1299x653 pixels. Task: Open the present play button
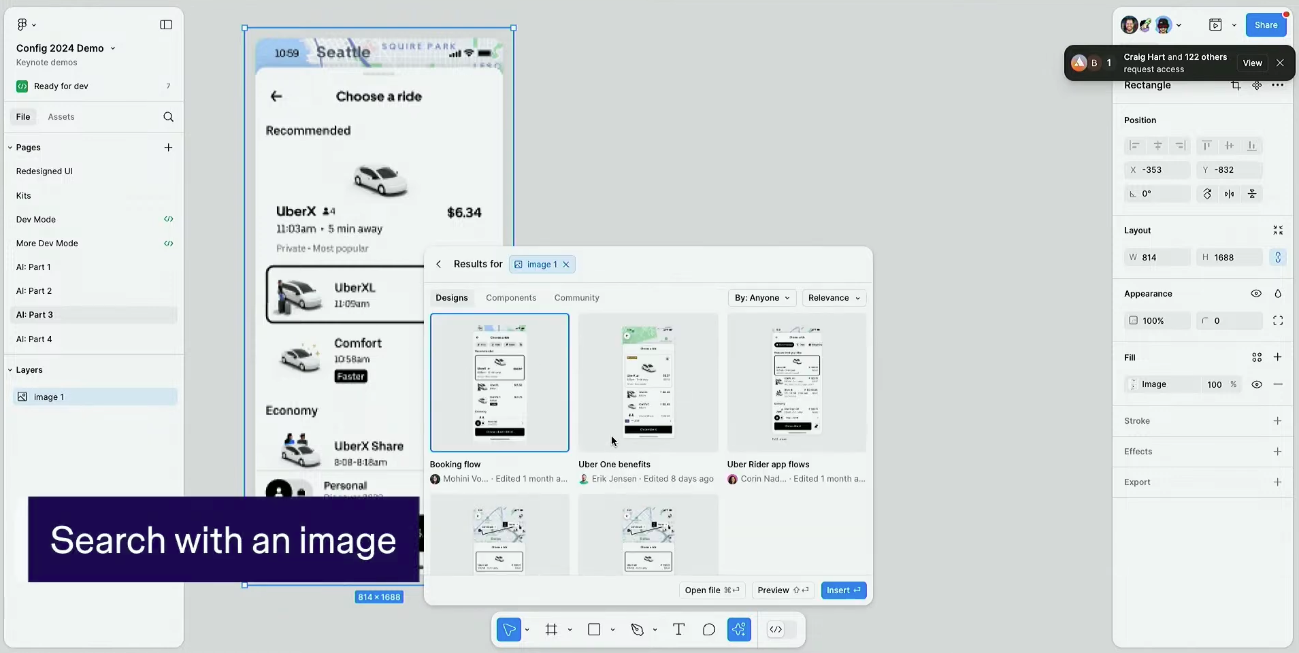coord(1215,25)
